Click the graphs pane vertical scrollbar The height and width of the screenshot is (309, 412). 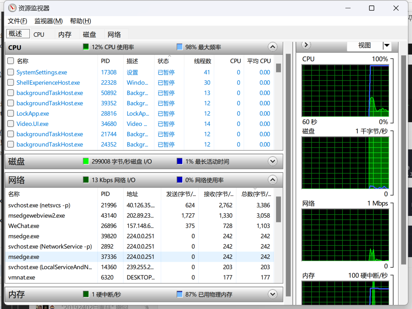404,160
